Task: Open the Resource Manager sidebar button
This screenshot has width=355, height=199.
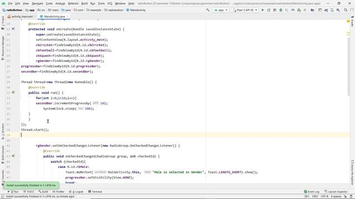Action: pos(3,48)
